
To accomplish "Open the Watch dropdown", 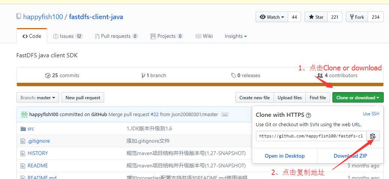I will click(272, 17).
